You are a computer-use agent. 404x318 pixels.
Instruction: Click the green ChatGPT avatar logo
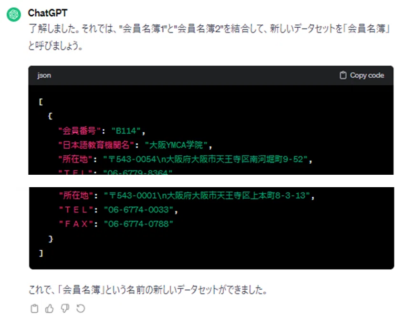tap(14, 14)
